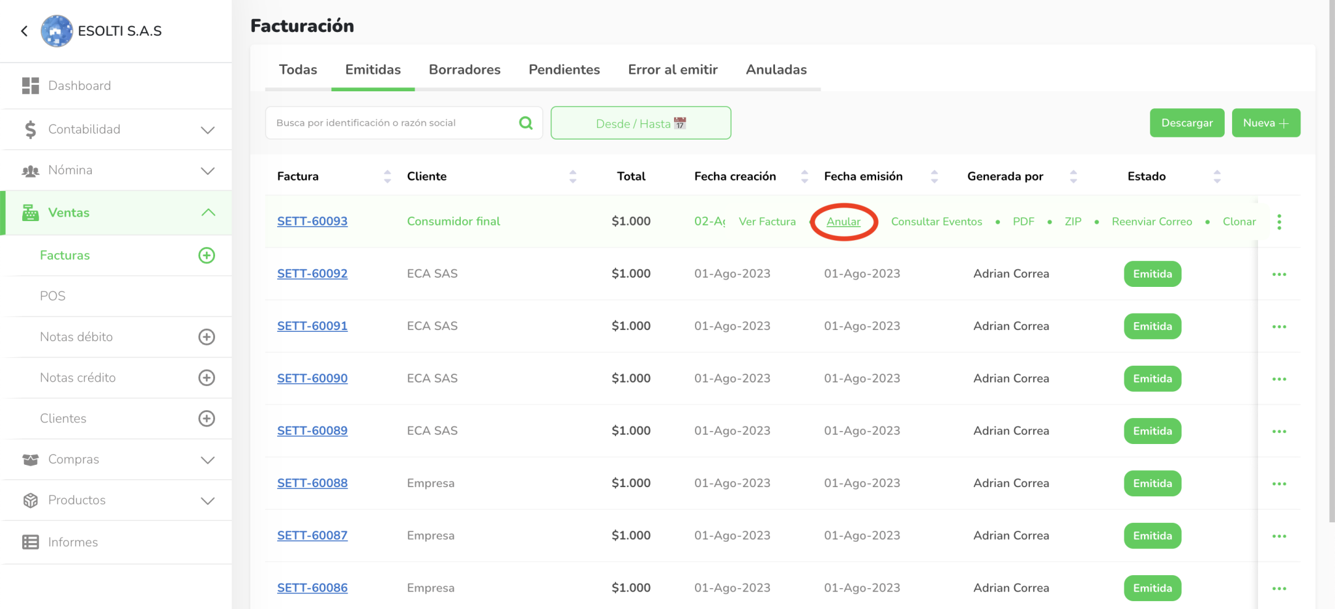Switch to the Borradores tab

click(x=464, y=70)
